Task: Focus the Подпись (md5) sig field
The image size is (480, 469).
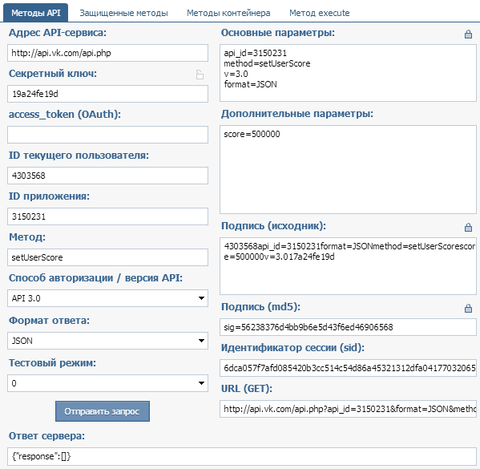Action: pos(348,327)
